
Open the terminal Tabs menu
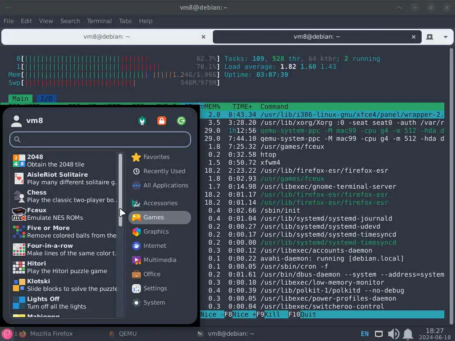pyautogui.click(x=125, y=21)
